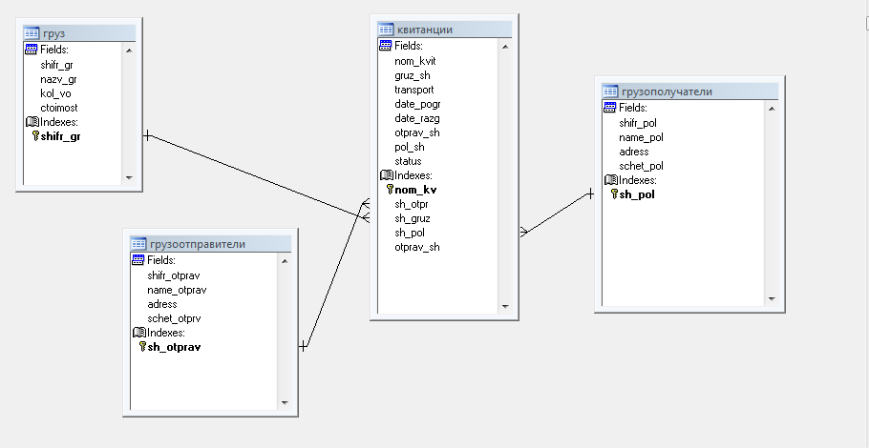The height and width of the screenshot is (448, 869).
Task: Click the Fields label in груз table
Action: point(53,50)
